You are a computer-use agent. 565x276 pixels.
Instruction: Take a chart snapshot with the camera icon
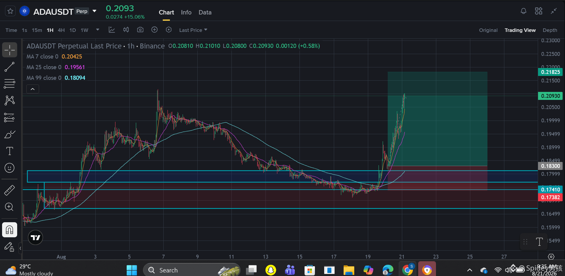point(140,30)
